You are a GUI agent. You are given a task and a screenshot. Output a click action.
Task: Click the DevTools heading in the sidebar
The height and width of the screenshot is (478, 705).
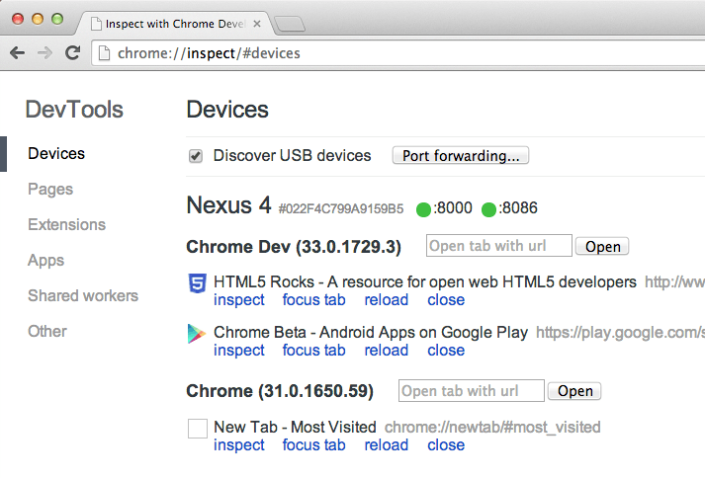74,110
